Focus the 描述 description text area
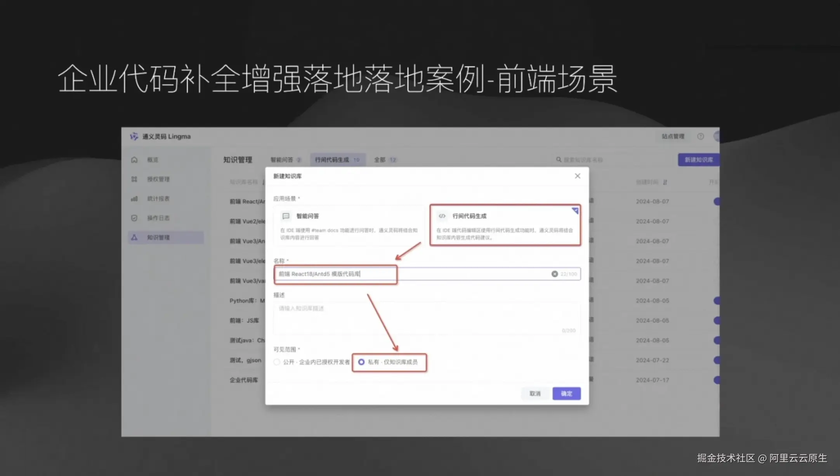Screen dimensions: 840x476 coord(427,318)
